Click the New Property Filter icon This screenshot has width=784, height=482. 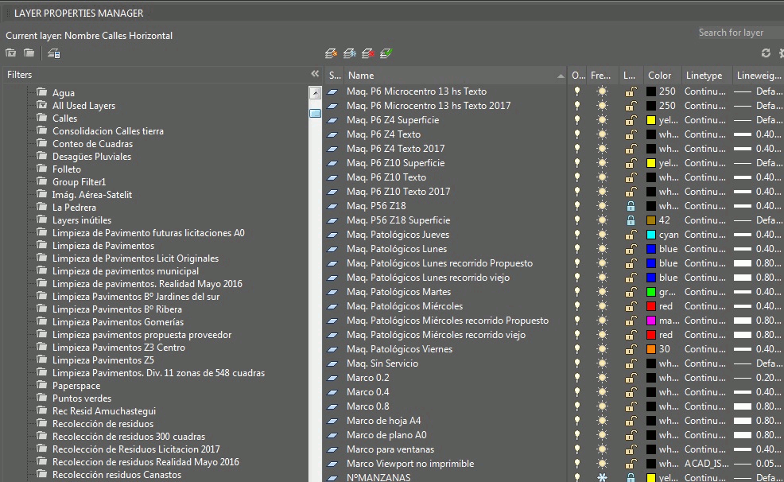click(x=11, y=53)
